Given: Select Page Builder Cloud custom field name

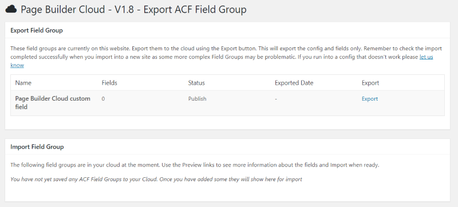Looking at the screenshot, I should click(53, 102).
